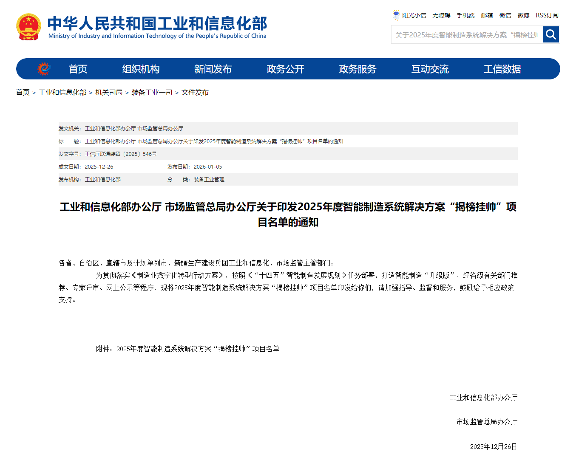
Task: Click the 微博 link at top
Action: pyautogui.click(x=523, y=15)
